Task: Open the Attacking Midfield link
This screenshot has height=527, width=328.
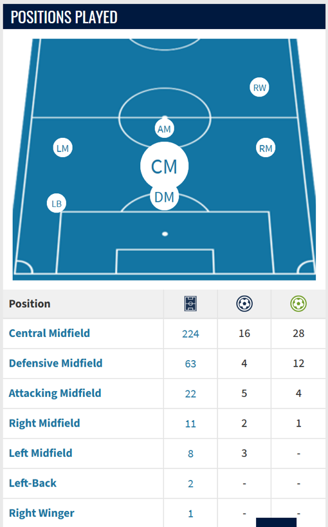Action: click(55, 393)
